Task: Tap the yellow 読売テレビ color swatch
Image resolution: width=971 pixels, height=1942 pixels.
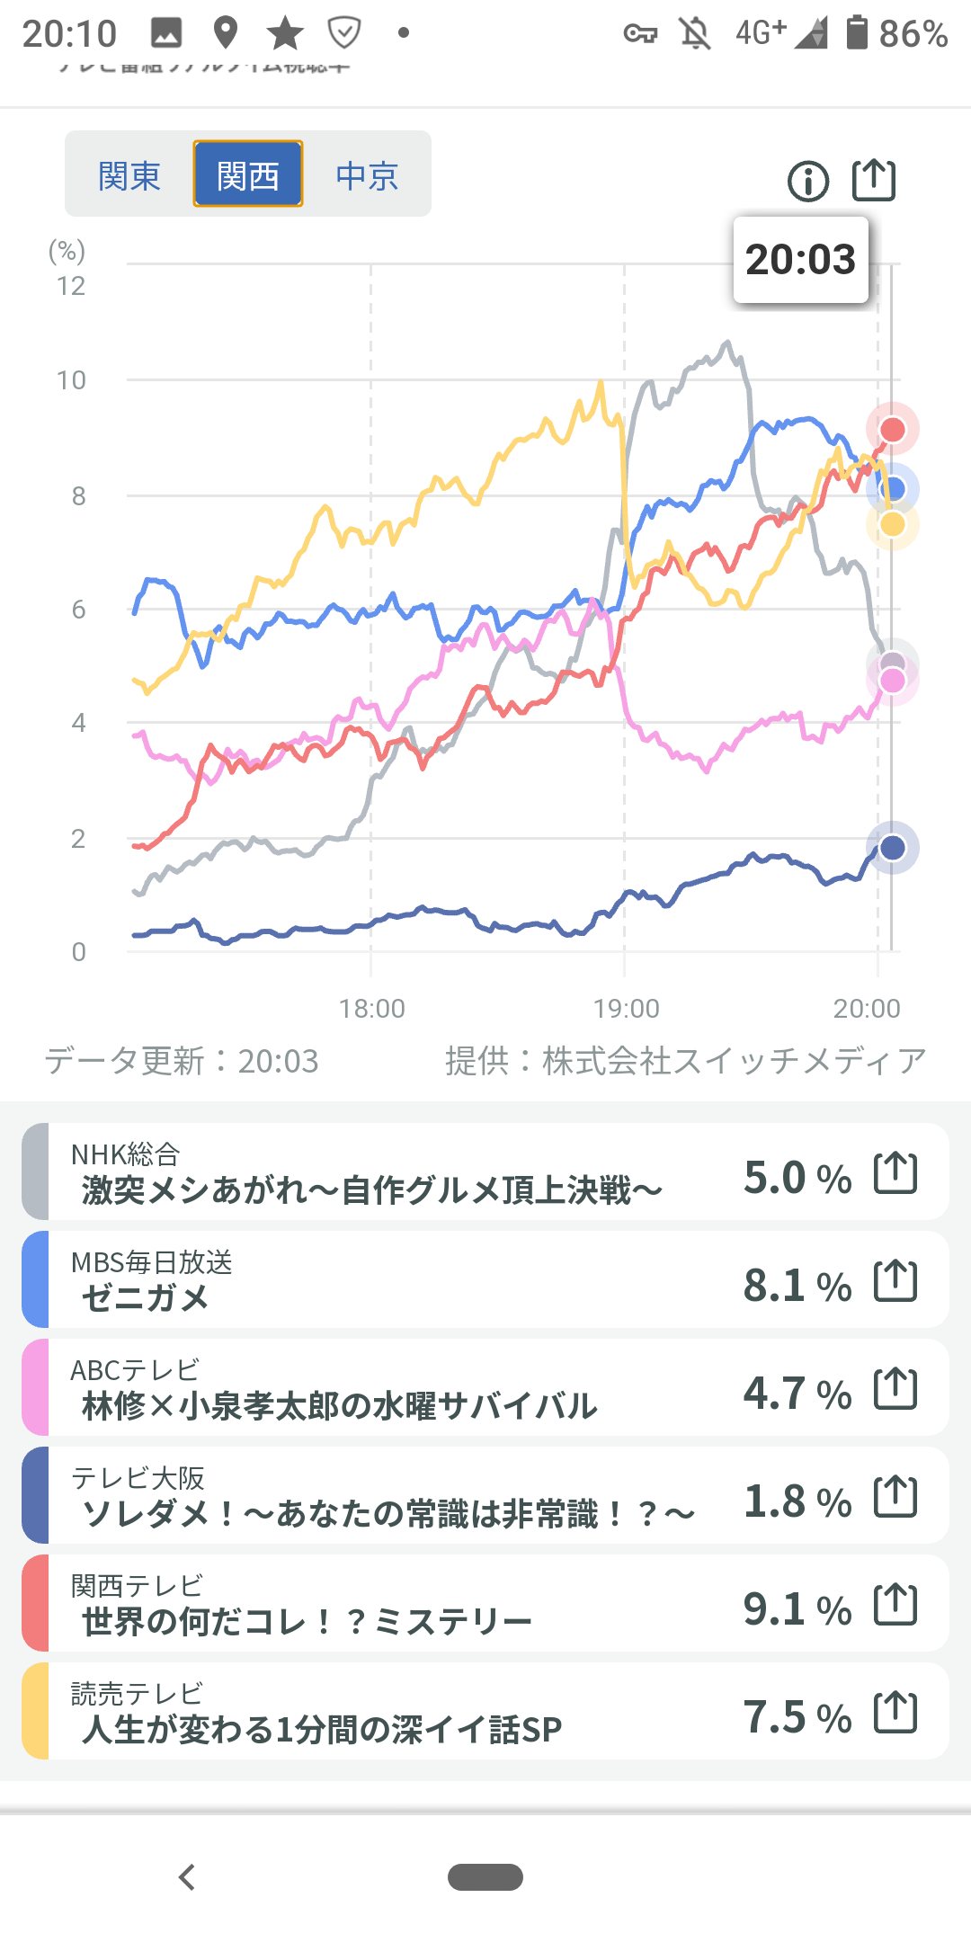Action: point(35,1711)
